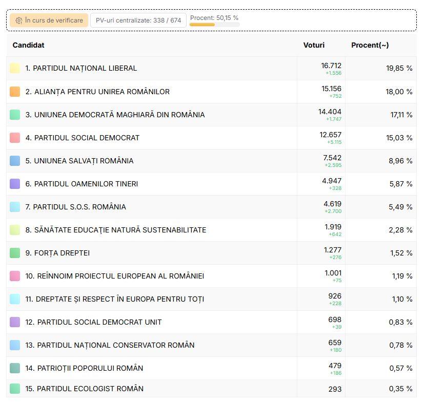
Task: Click green swatch for Uniunea Democrată Maghiară
Action: [x=15, y=115]
